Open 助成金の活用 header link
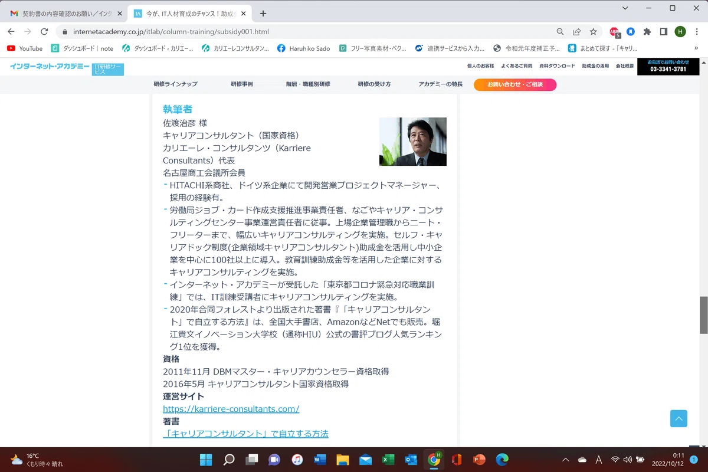Screen dimensions: 708x472 (595, 66)
